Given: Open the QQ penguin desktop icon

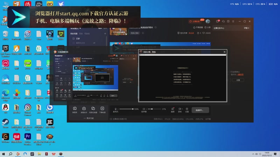Looking at the screenshot, I should click(x=6, y=109).
